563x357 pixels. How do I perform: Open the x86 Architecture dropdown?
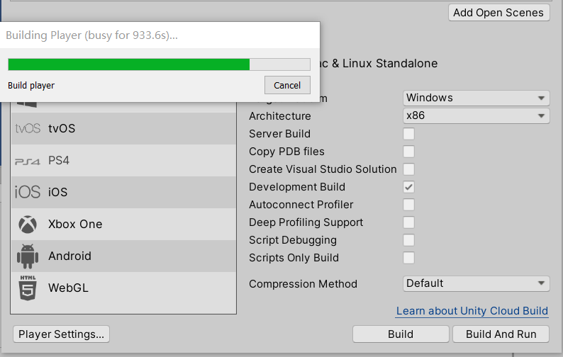click(476, 115)
